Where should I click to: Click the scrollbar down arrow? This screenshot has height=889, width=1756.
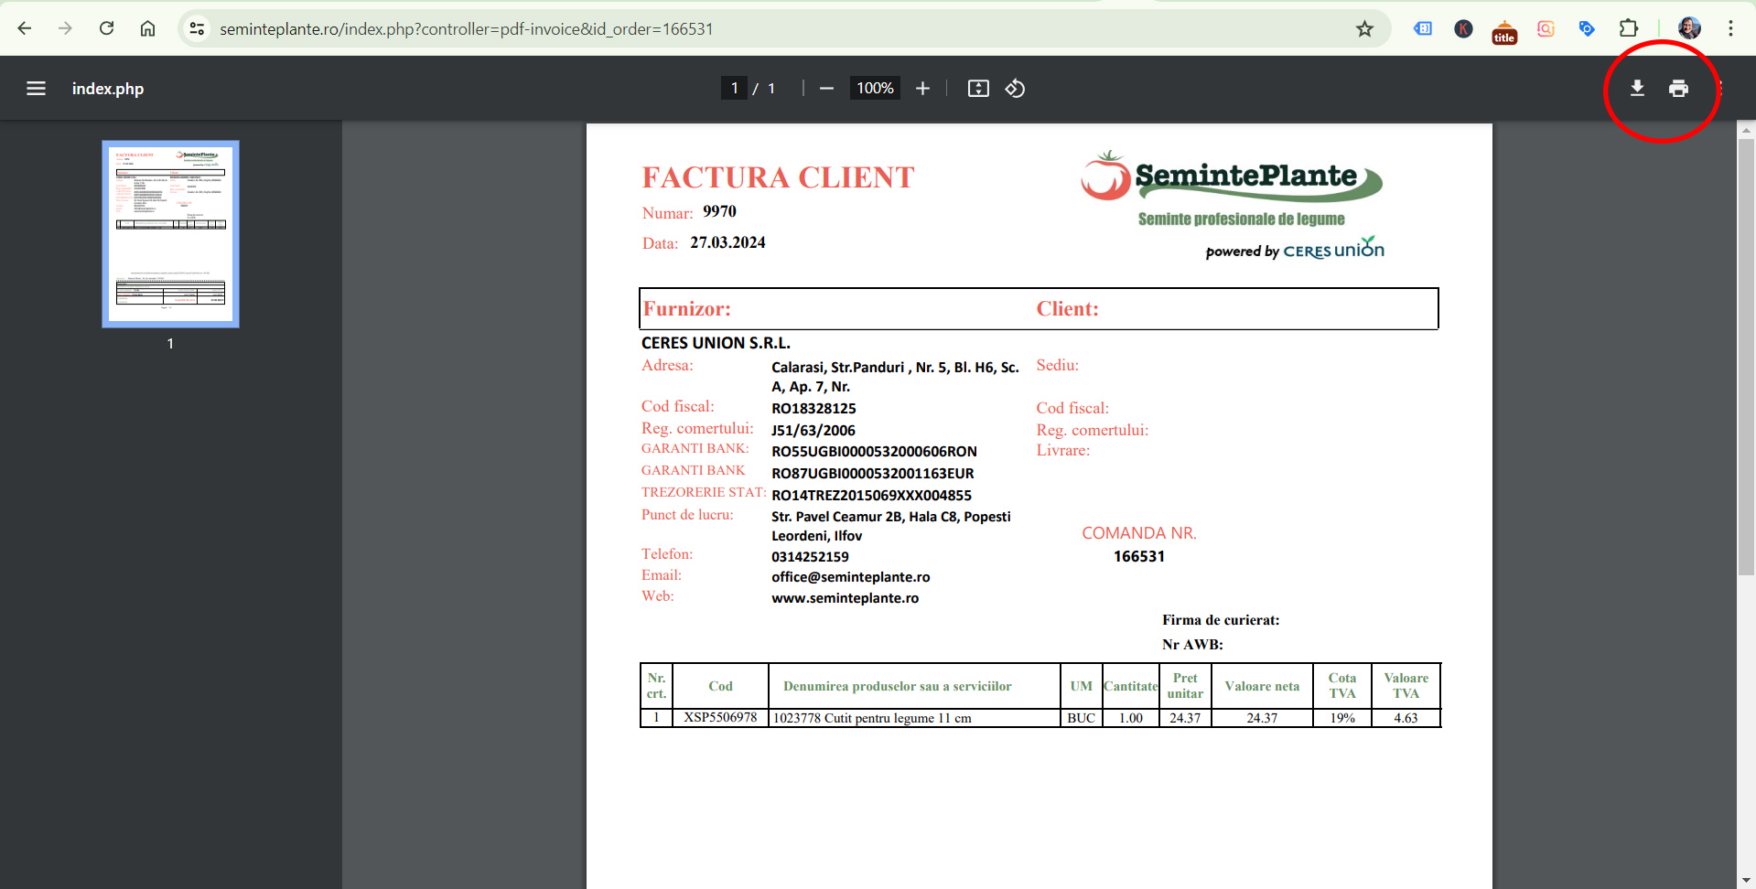click(1746, 880)
